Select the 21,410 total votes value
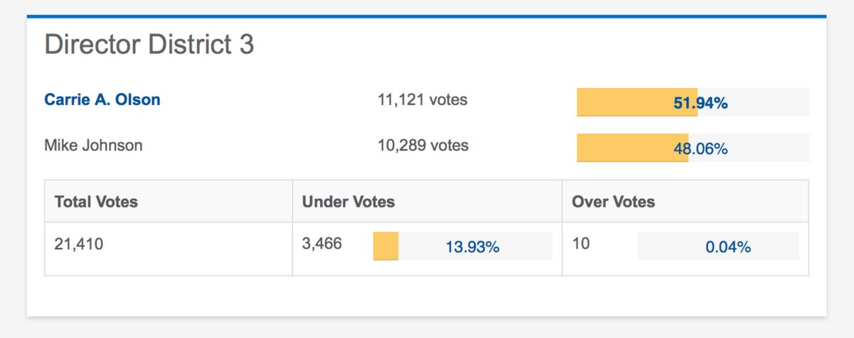Viewport: 854px width, 338px height. 79,245
